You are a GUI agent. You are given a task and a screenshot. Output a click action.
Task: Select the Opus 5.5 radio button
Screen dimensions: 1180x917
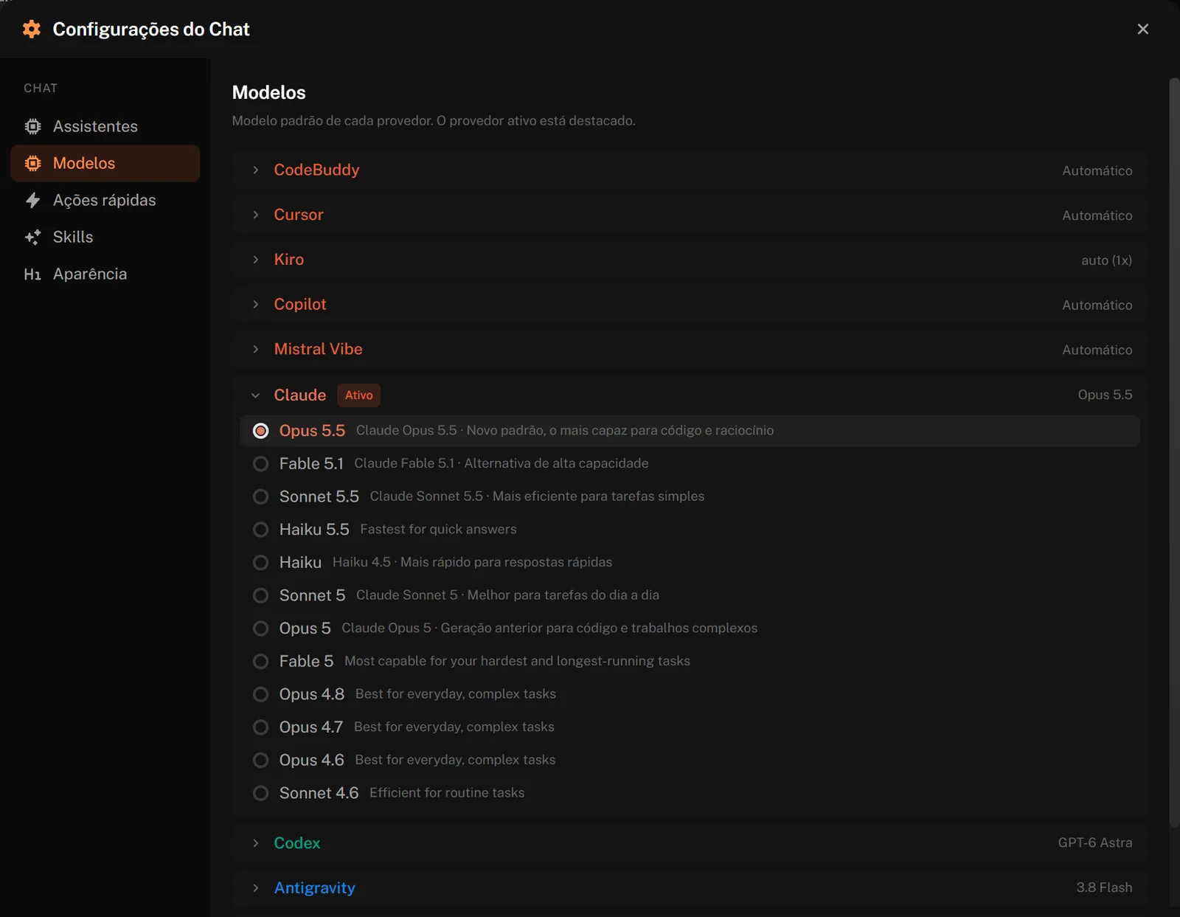pyautogui.click(x=260, y=431)
